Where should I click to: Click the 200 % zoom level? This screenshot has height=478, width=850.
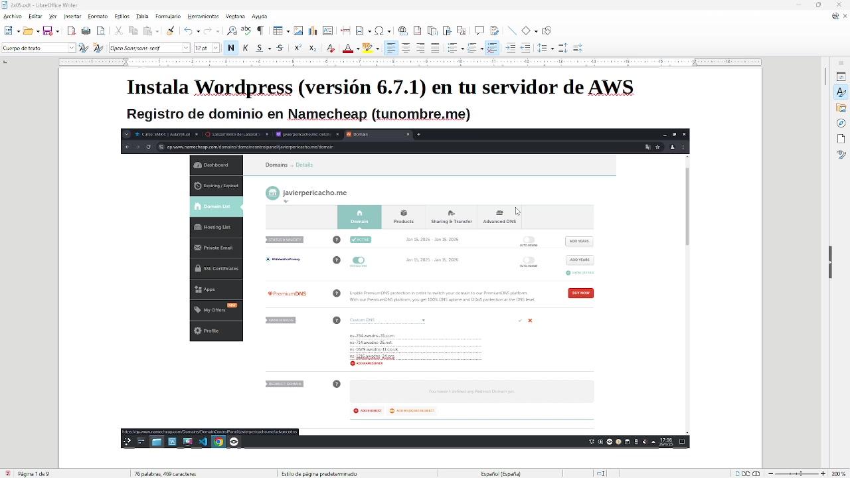[839, 474]
